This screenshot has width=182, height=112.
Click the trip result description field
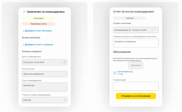136,43
